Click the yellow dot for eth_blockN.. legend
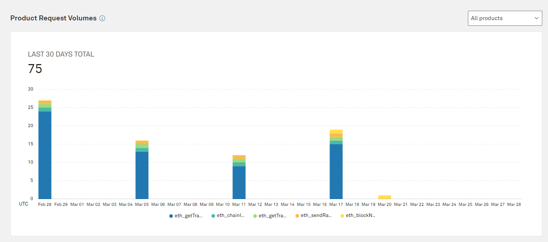 pos(342,216)
